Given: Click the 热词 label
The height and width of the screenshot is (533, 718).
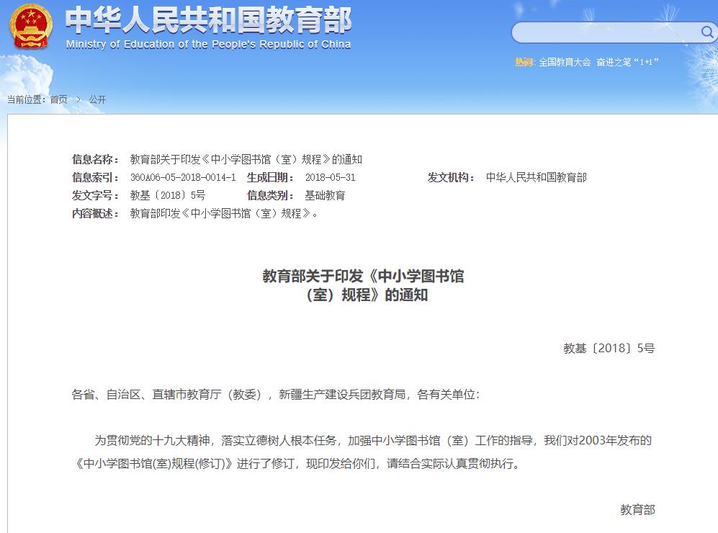Looking at the screenshot, I should [524, 62].
